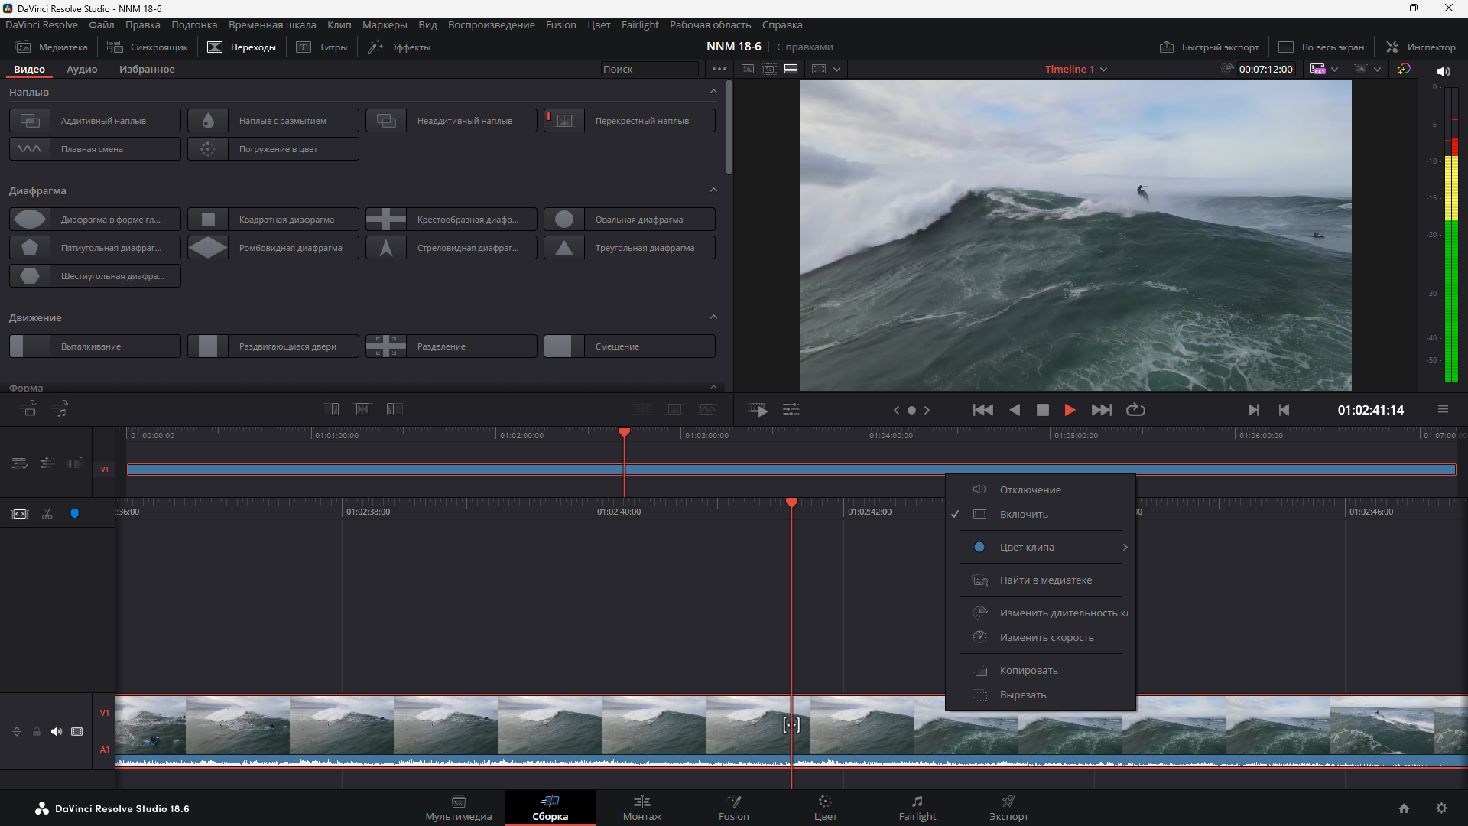Toggle the track lock icon
The height and width of the screenshot is (826, 1468).
coord(37,732)
